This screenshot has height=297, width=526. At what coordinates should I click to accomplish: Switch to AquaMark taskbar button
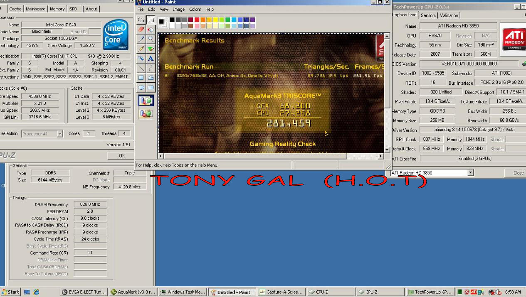click(x=133, y=292)
